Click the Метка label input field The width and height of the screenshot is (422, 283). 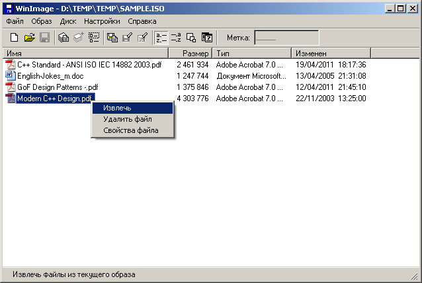pyautogui.click(x=286, y=38)
